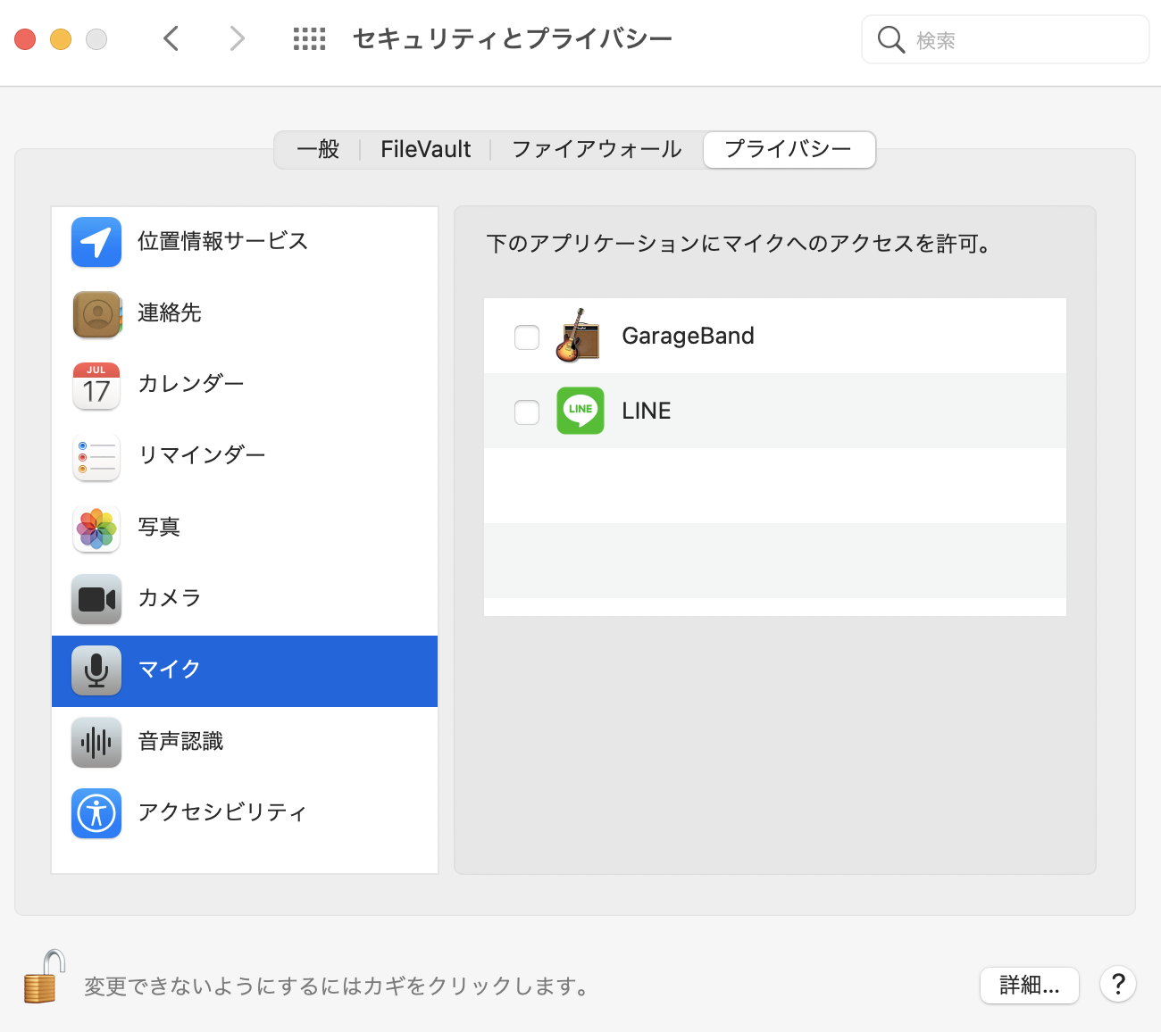Select 連絡先 in the sidebar
Viewport: 1161px width, 1032px height.
click(x=245, y=313)
